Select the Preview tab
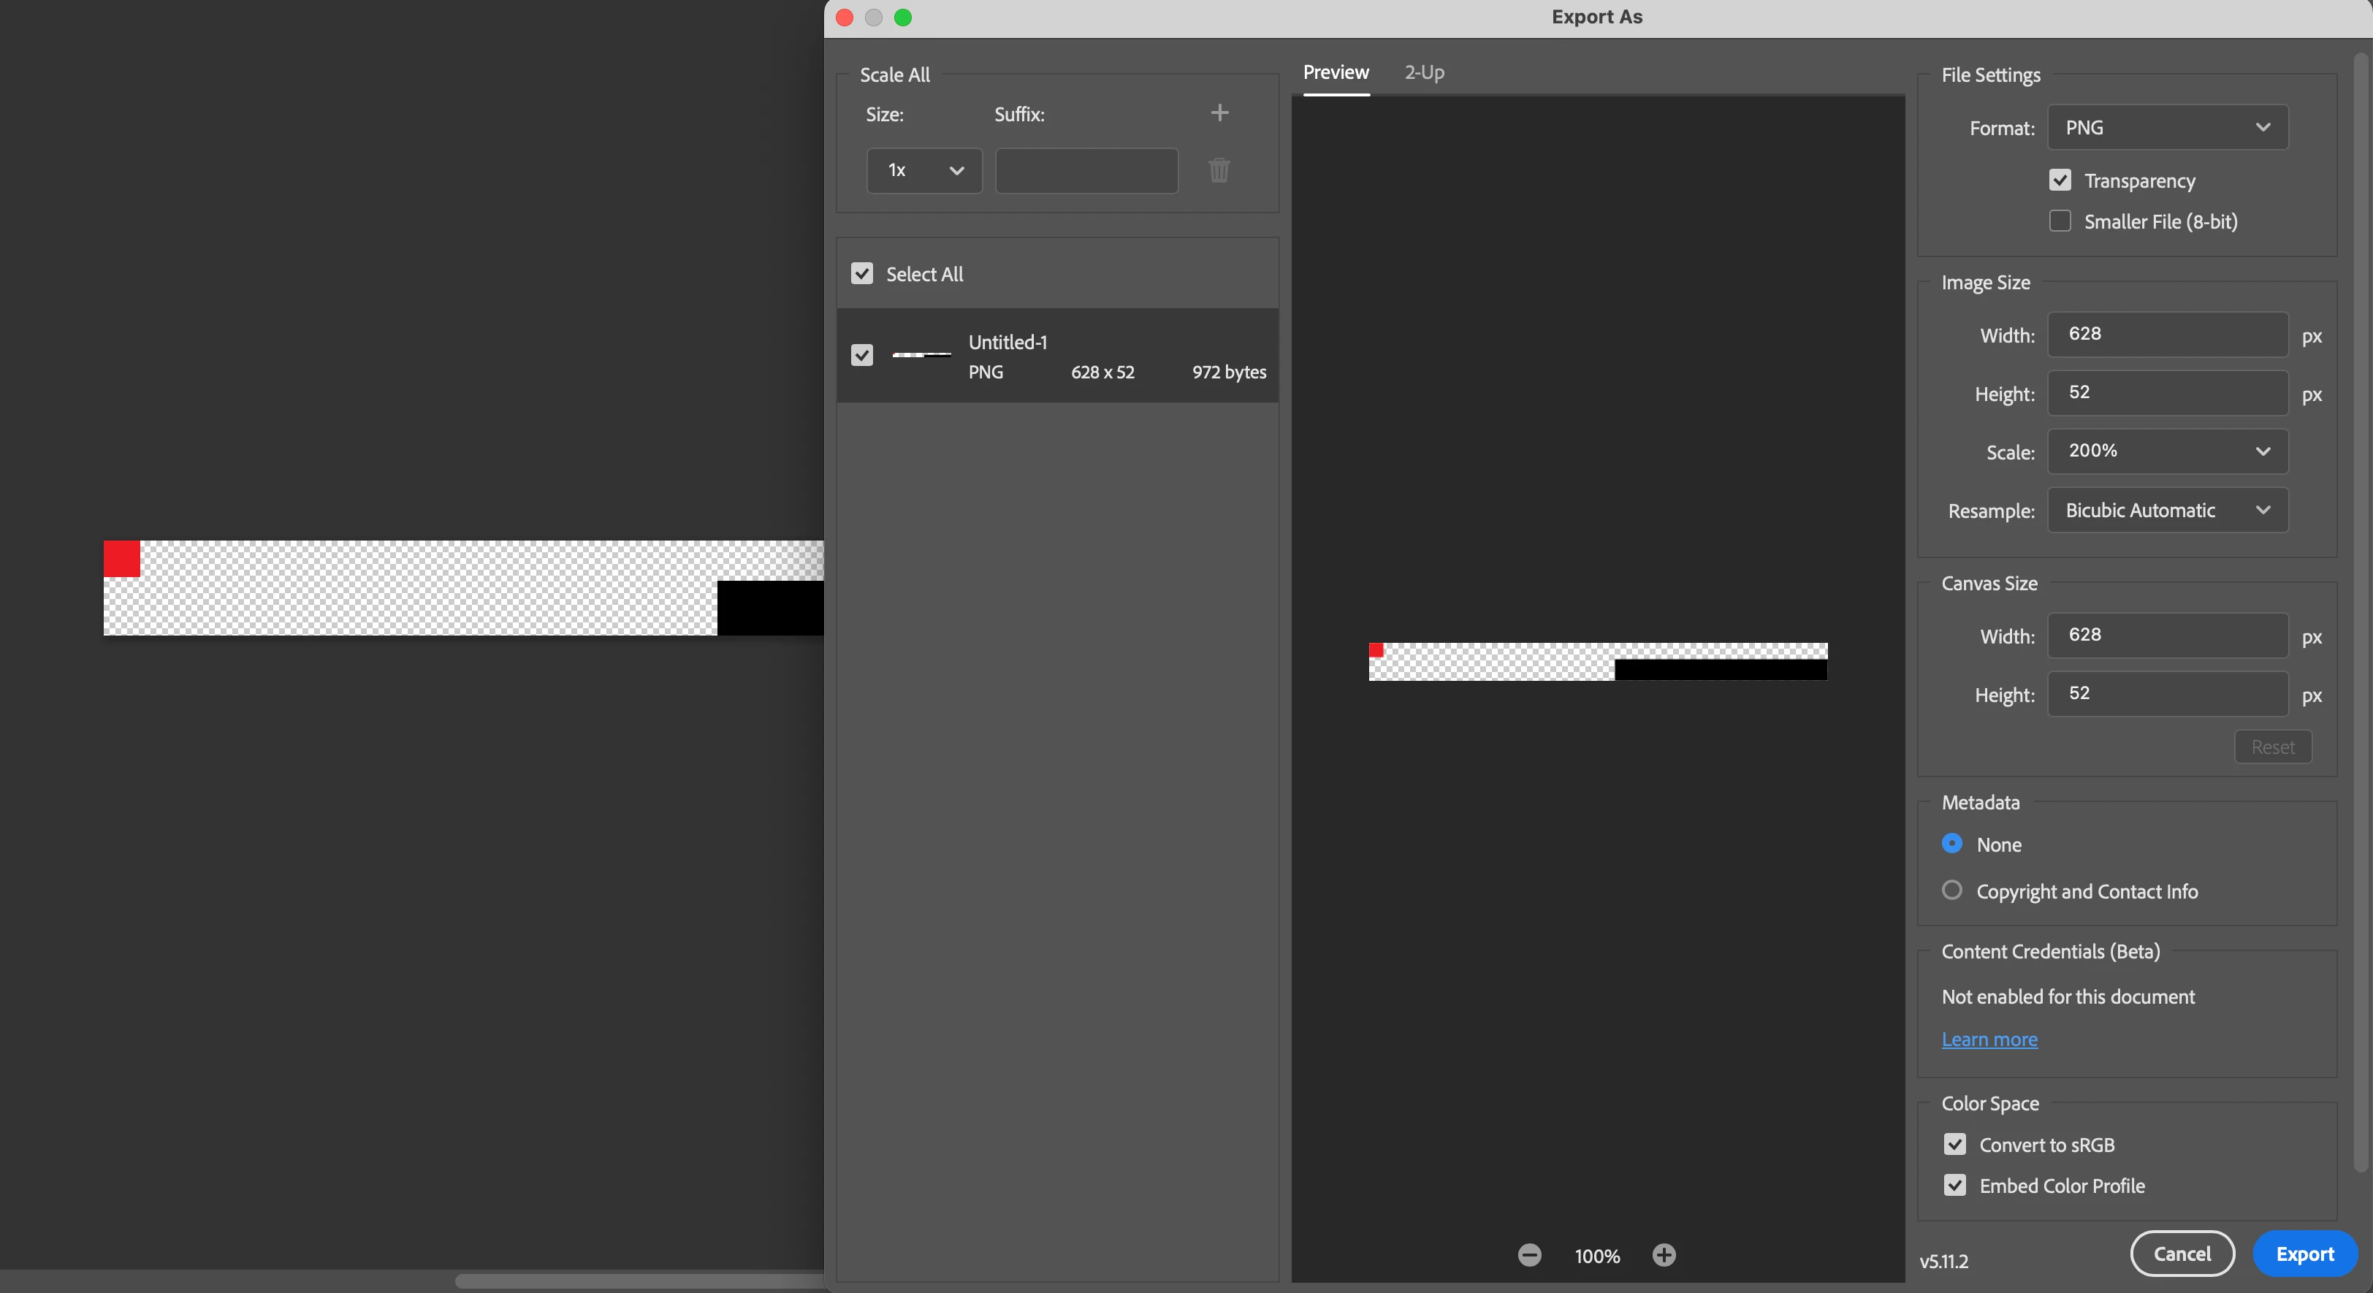Viewport: 2373px width, 1293px height. pyautogui.click(x=1336, y=72)
